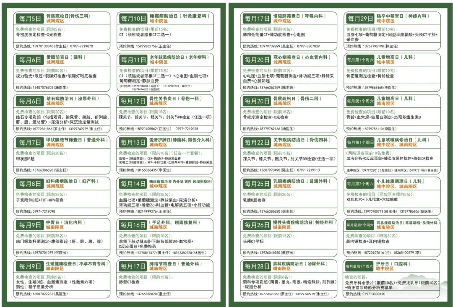Image resolution: width=453 pixels, height=307 pixels.
Task: Select the title "冠心病筛查日(心血管内科)"
Action: click(302, 57)
